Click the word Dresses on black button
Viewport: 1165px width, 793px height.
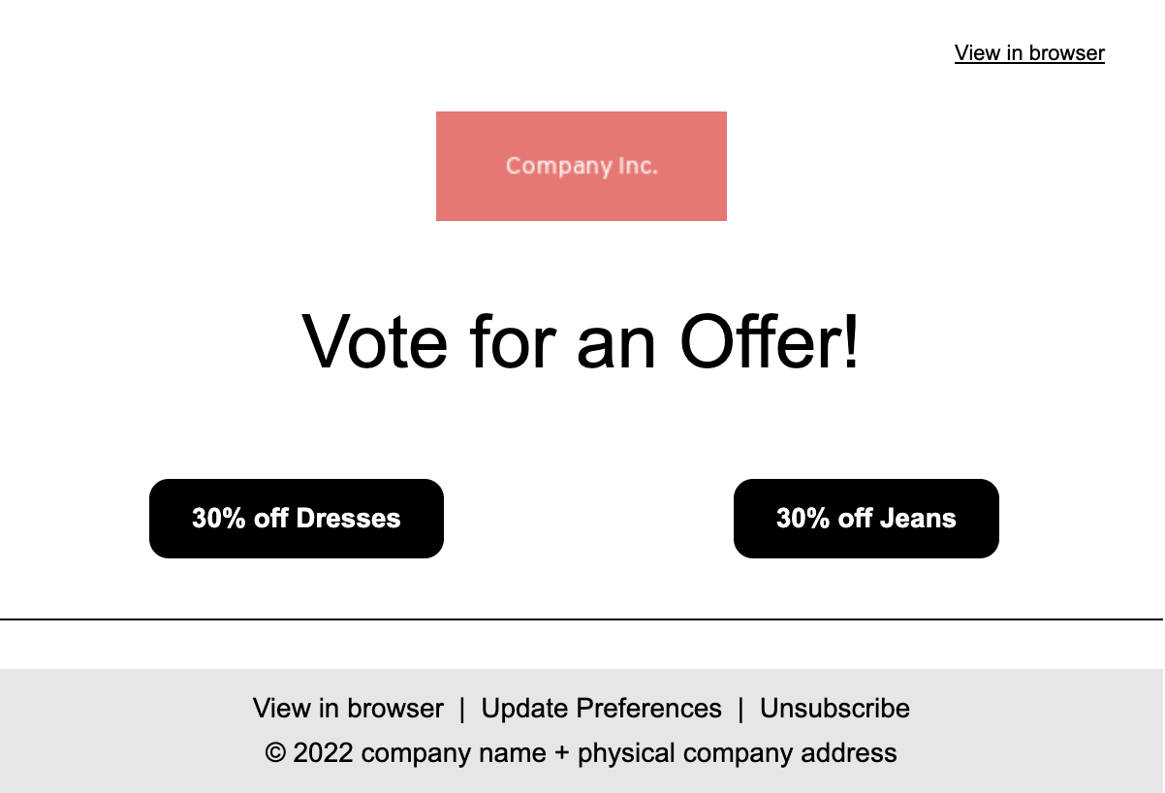tap(348, 519)
